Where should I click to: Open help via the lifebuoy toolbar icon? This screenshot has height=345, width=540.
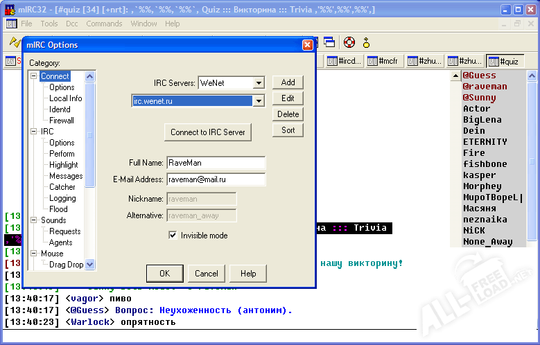(349, 42)
